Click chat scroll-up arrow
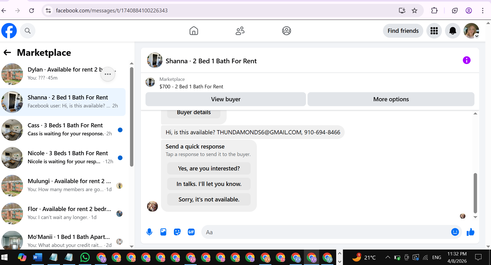491x265 pixels. (475, 114)
